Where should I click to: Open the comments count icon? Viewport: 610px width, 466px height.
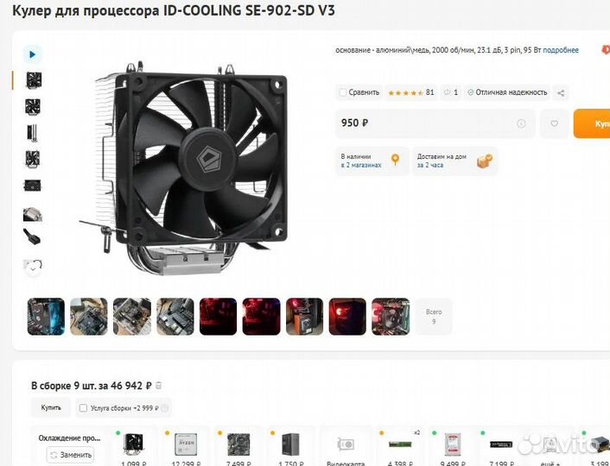(451, 92)
